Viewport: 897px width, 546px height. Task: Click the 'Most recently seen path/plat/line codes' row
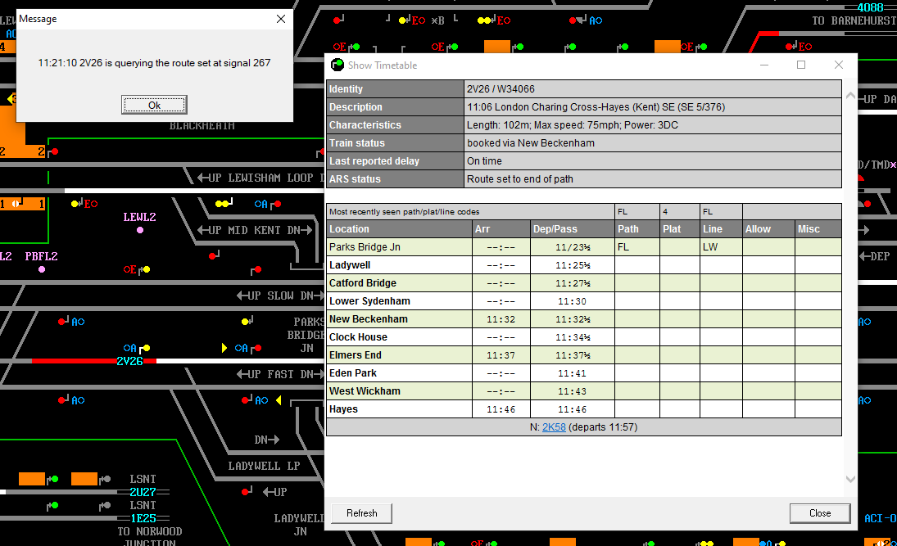point(471,211)
